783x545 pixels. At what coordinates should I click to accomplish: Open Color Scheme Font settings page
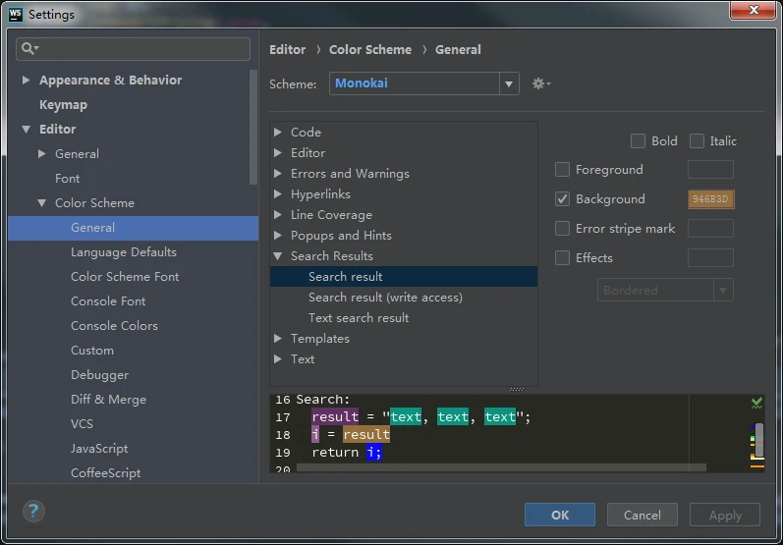point(125,277)
